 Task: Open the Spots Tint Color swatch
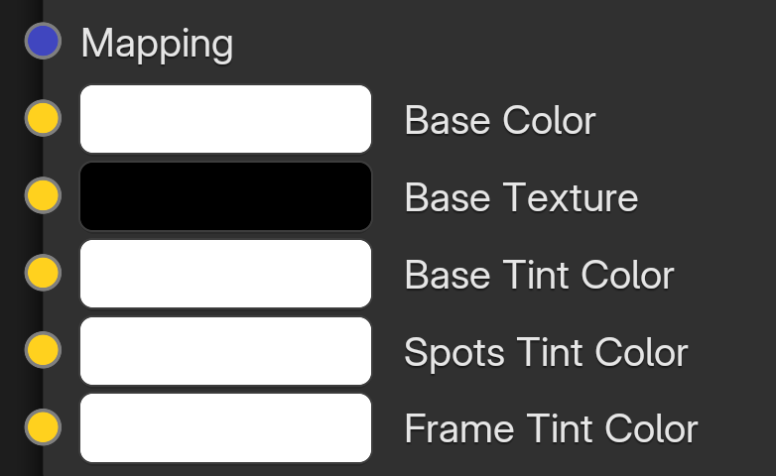point(225,351)
